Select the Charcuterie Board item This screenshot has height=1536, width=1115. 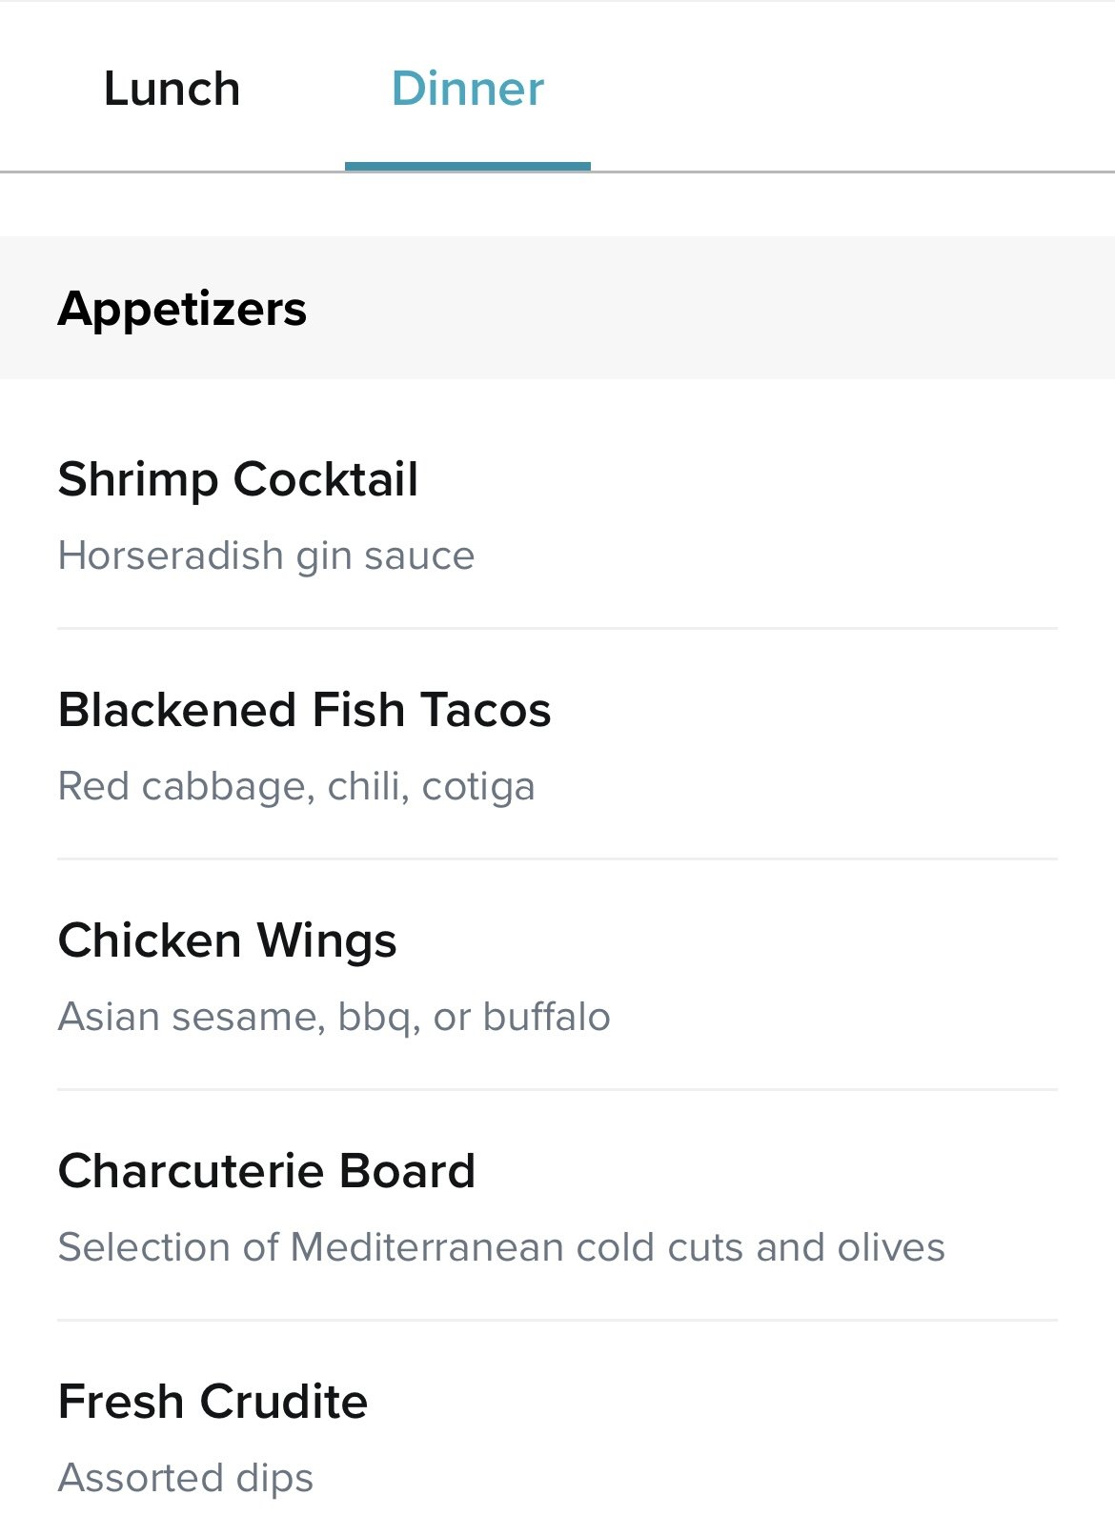[557, 1206]
